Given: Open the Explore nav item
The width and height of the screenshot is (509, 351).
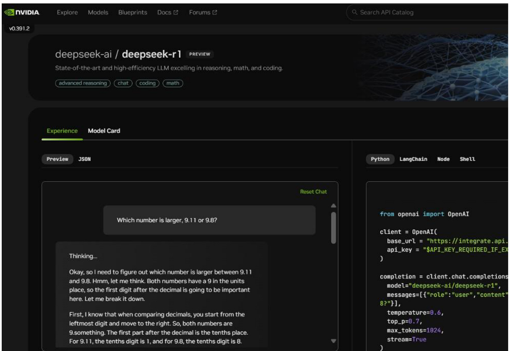Looking at the screenshot, I should point(67,12).
